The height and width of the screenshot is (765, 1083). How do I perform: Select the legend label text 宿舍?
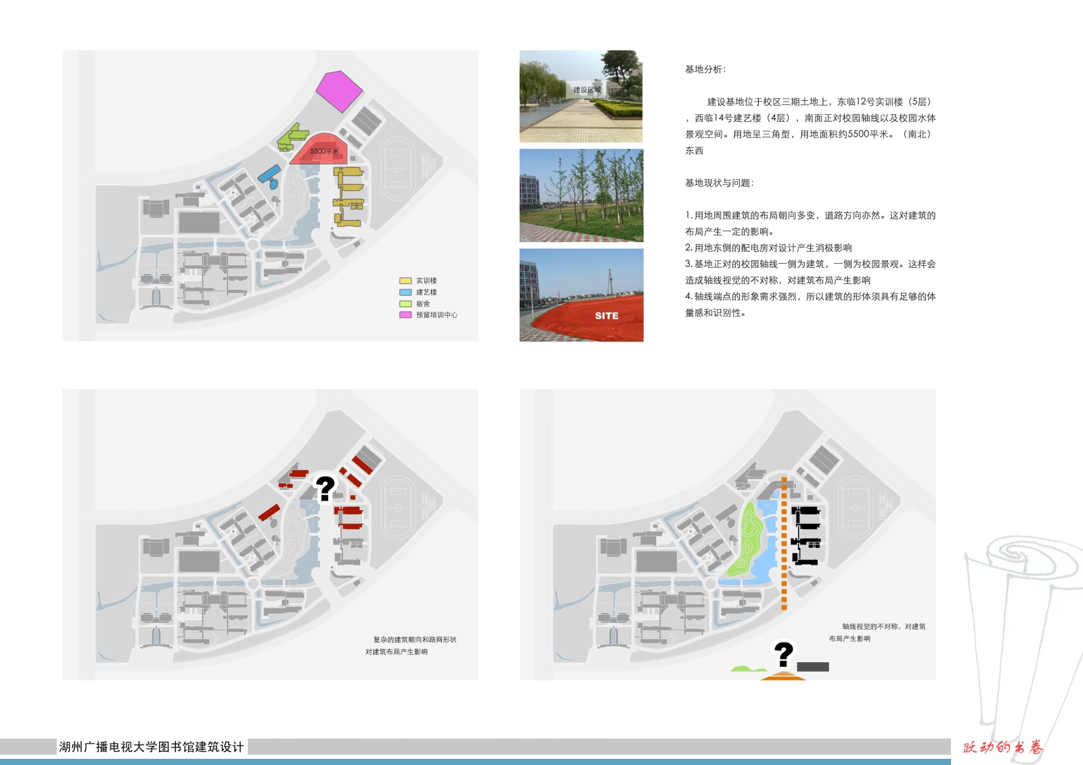(x=423, y=304)
